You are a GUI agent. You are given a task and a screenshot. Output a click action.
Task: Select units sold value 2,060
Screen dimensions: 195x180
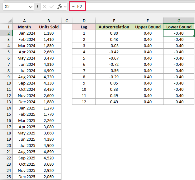49,177
